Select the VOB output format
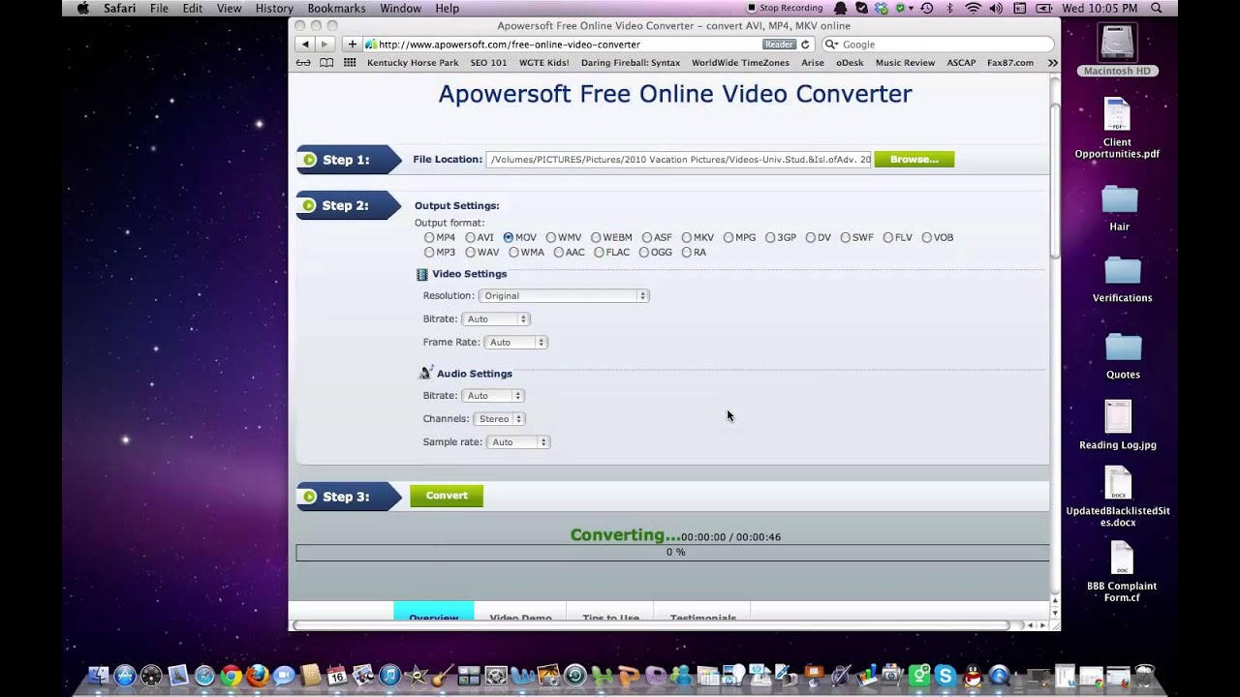1240x697 pixels. click(926, 237)
